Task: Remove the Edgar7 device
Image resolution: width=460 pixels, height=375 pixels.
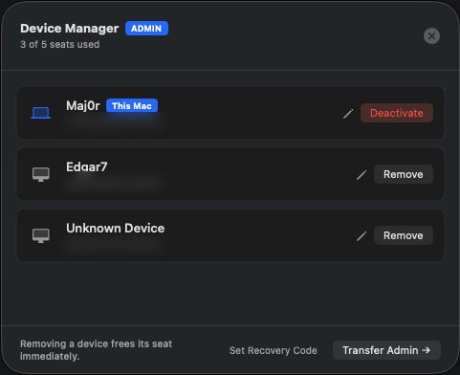Action: tap(404, 174)
